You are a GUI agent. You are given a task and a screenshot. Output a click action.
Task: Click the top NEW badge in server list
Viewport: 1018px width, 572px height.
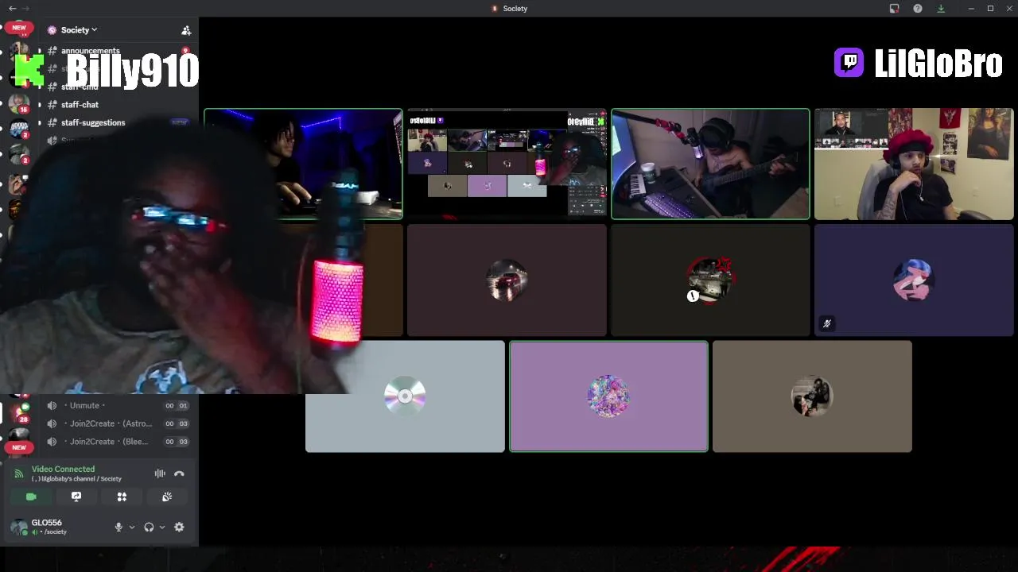pos(18,27)
